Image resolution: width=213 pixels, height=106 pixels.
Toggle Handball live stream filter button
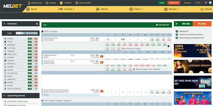[x=36, y=60]
